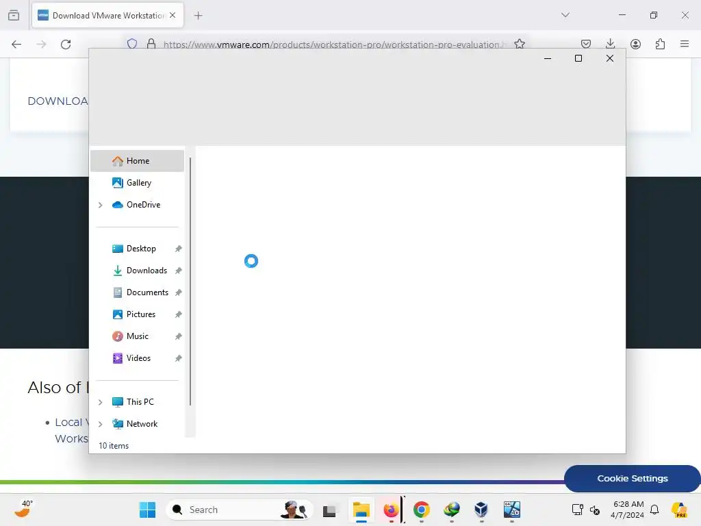The height and width of the screenshot is (526, 701).
Task: Open the Firefox application hamburger menu
Action: pyautogui.click(x=685, y=44)
